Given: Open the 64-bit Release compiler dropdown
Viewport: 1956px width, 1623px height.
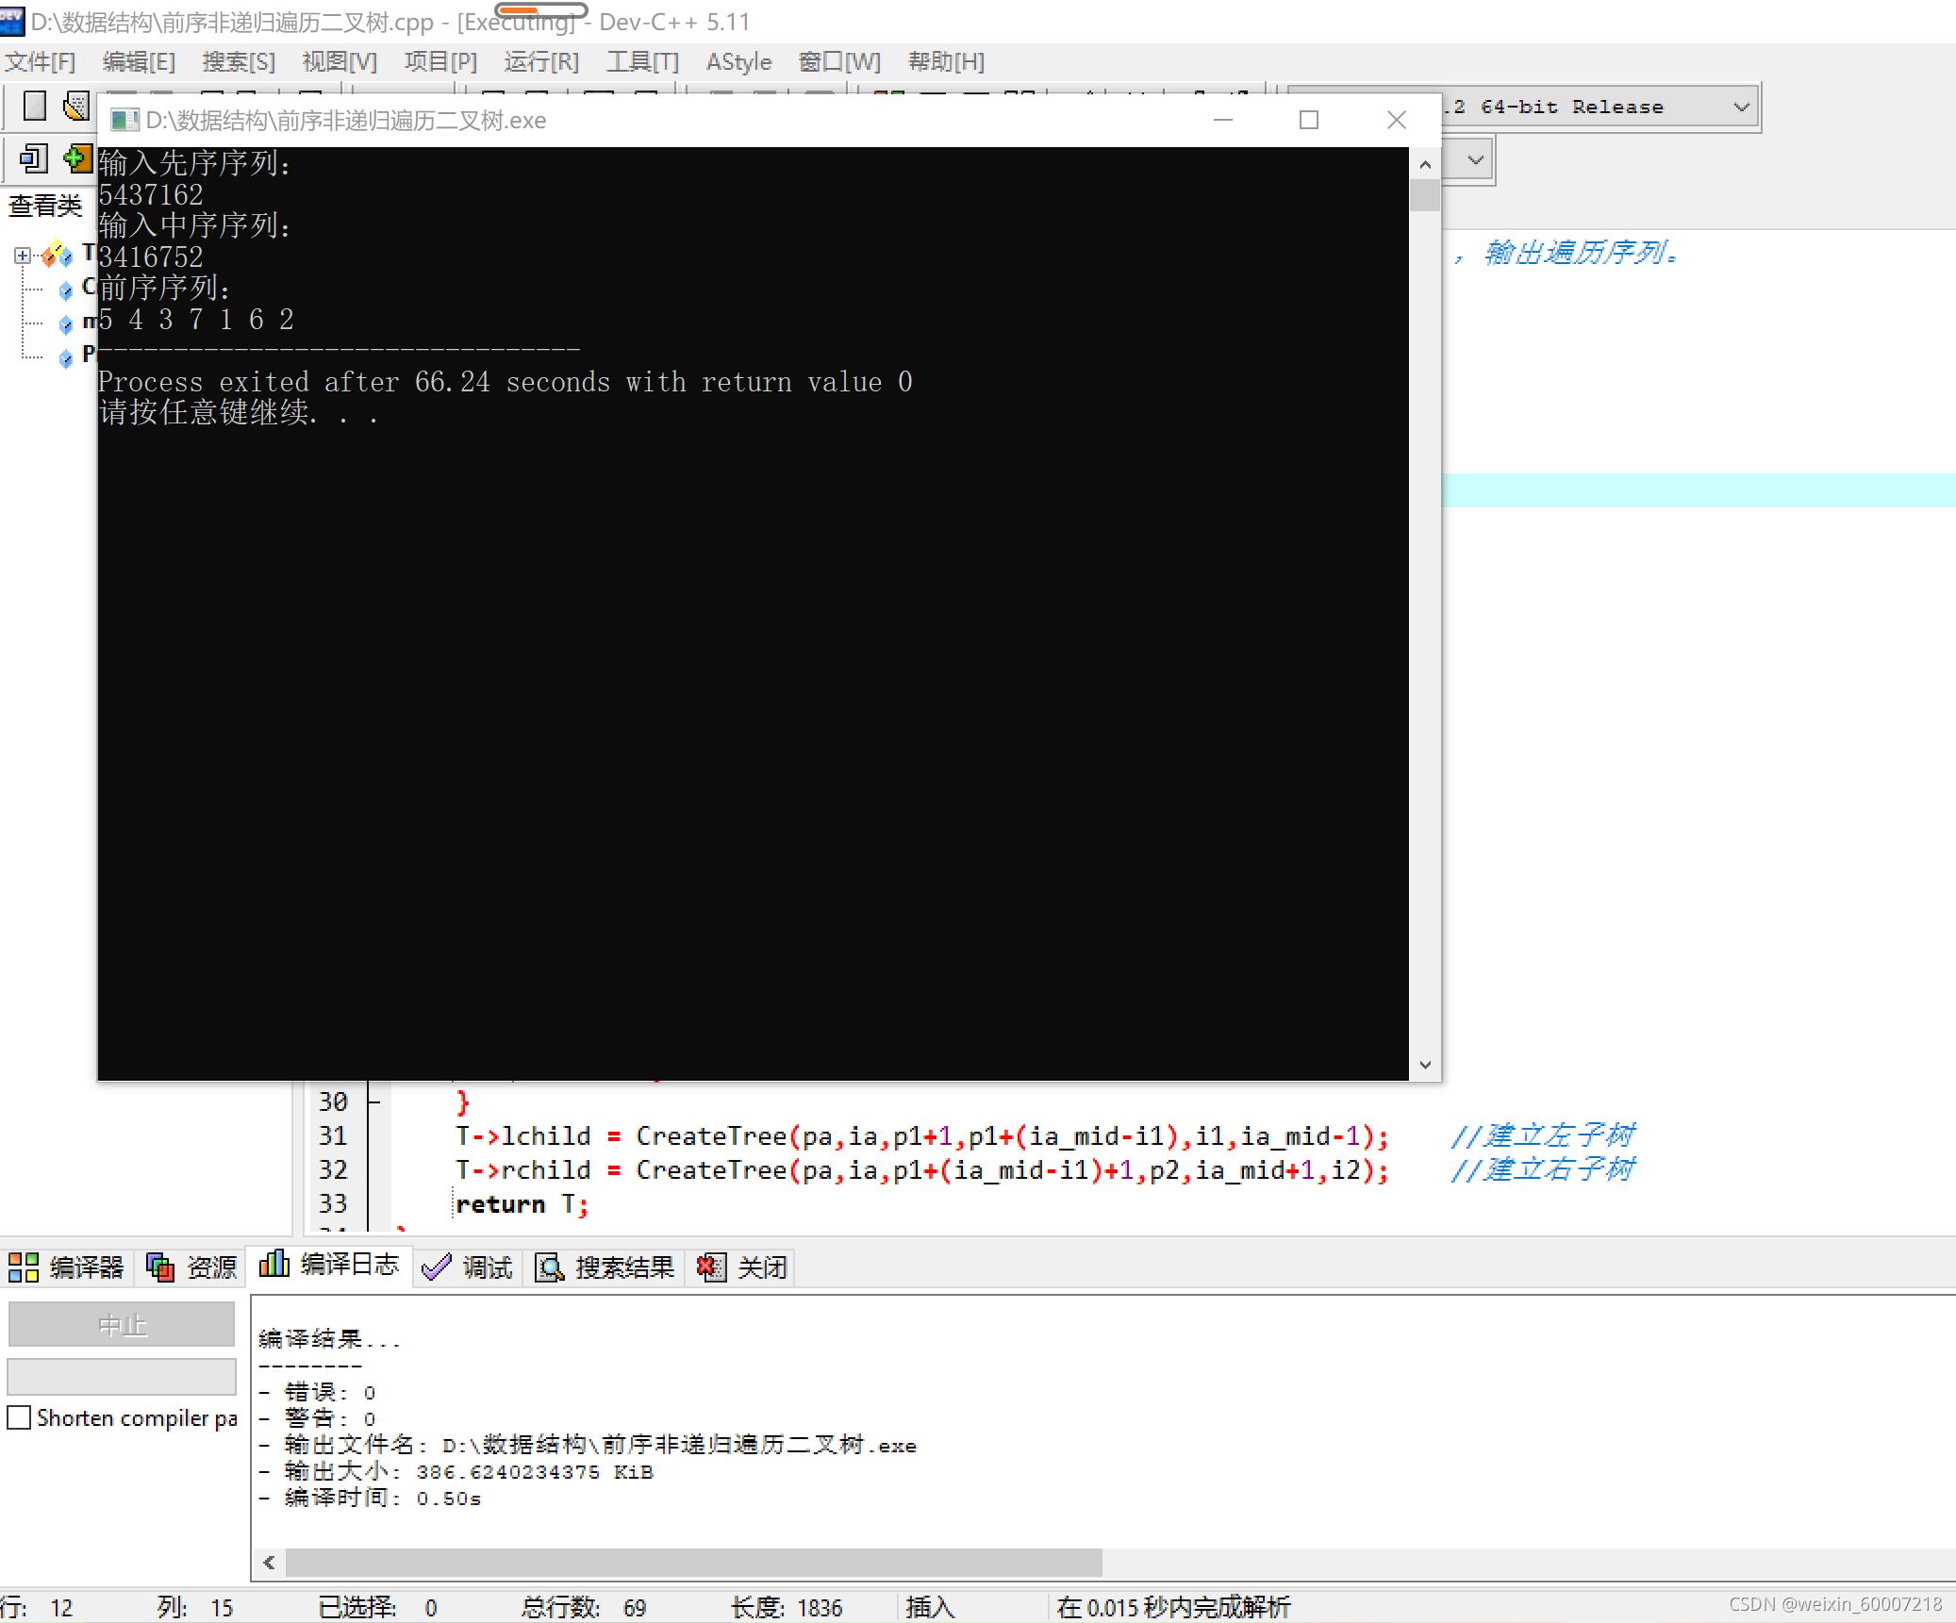Looking at the screenshot, I should (x=1741, y=108).
